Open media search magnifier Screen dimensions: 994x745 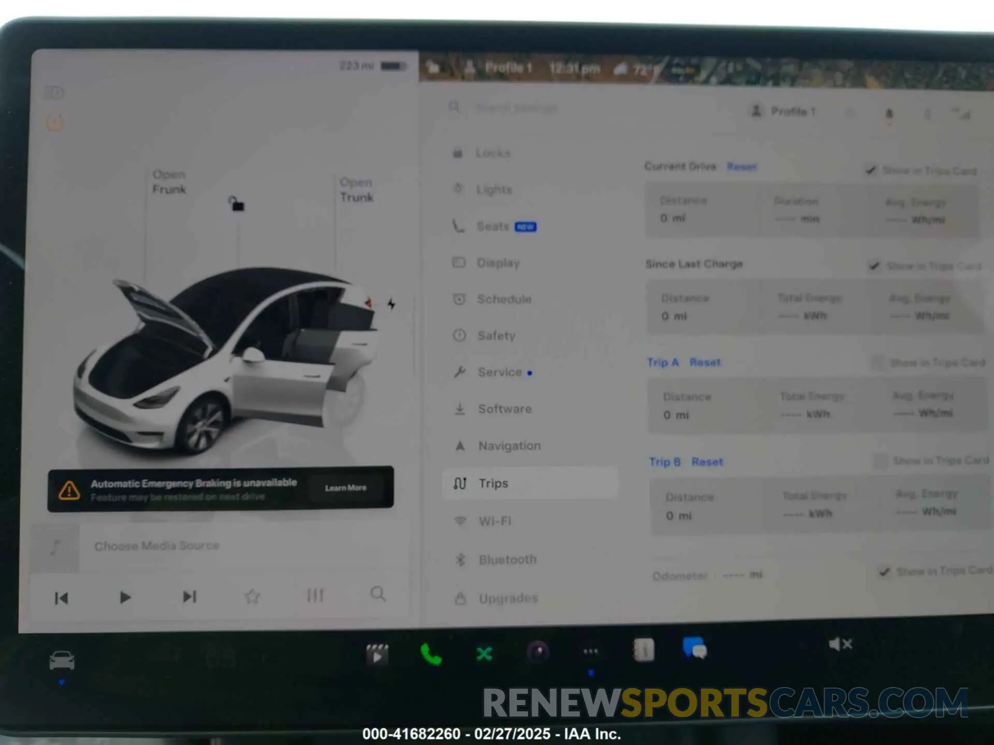378,593
